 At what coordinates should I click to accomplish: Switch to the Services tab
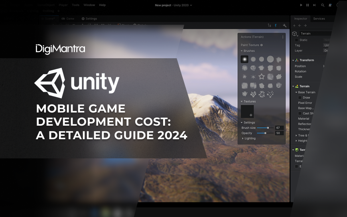click(x=319, y=19)
